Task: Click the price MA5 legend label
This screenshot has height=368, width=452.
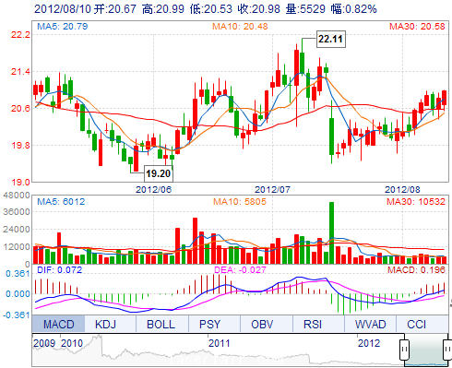Action: coord(63,26)
